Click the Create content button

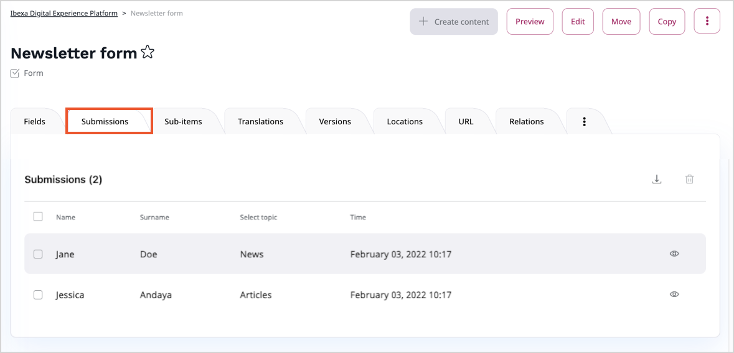(x=454, y=21)
